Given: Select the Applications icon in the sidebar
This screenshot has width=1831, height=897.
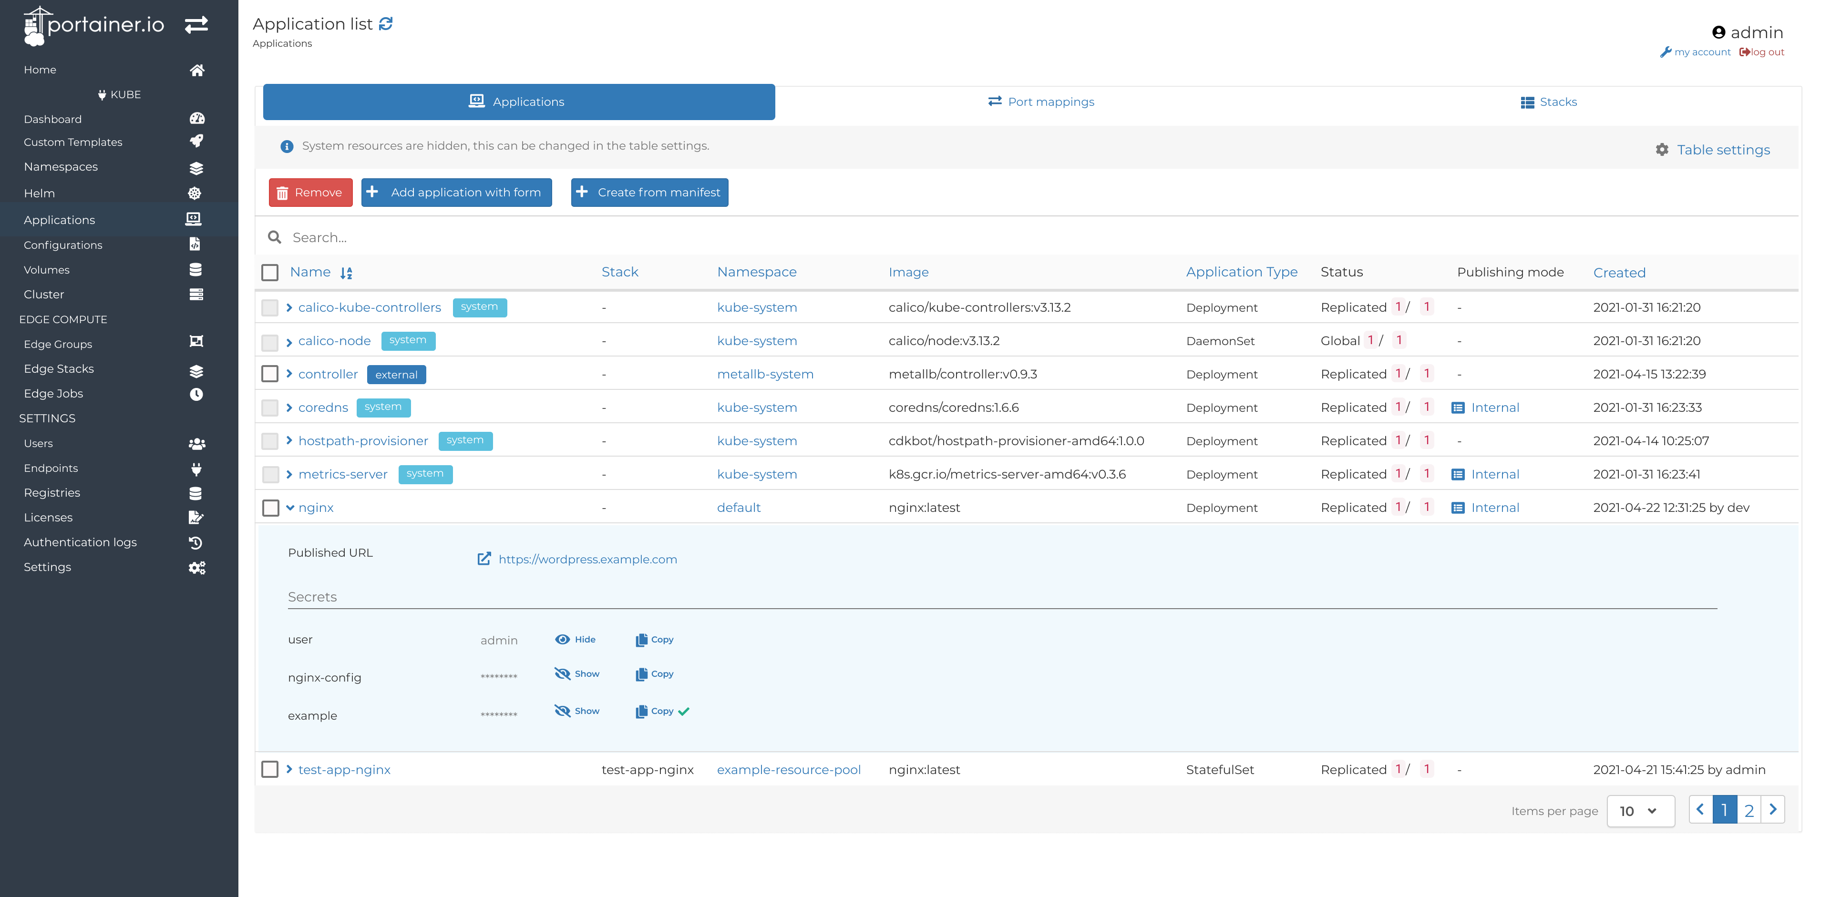Looking at the screenshot, I should [193, 219].
